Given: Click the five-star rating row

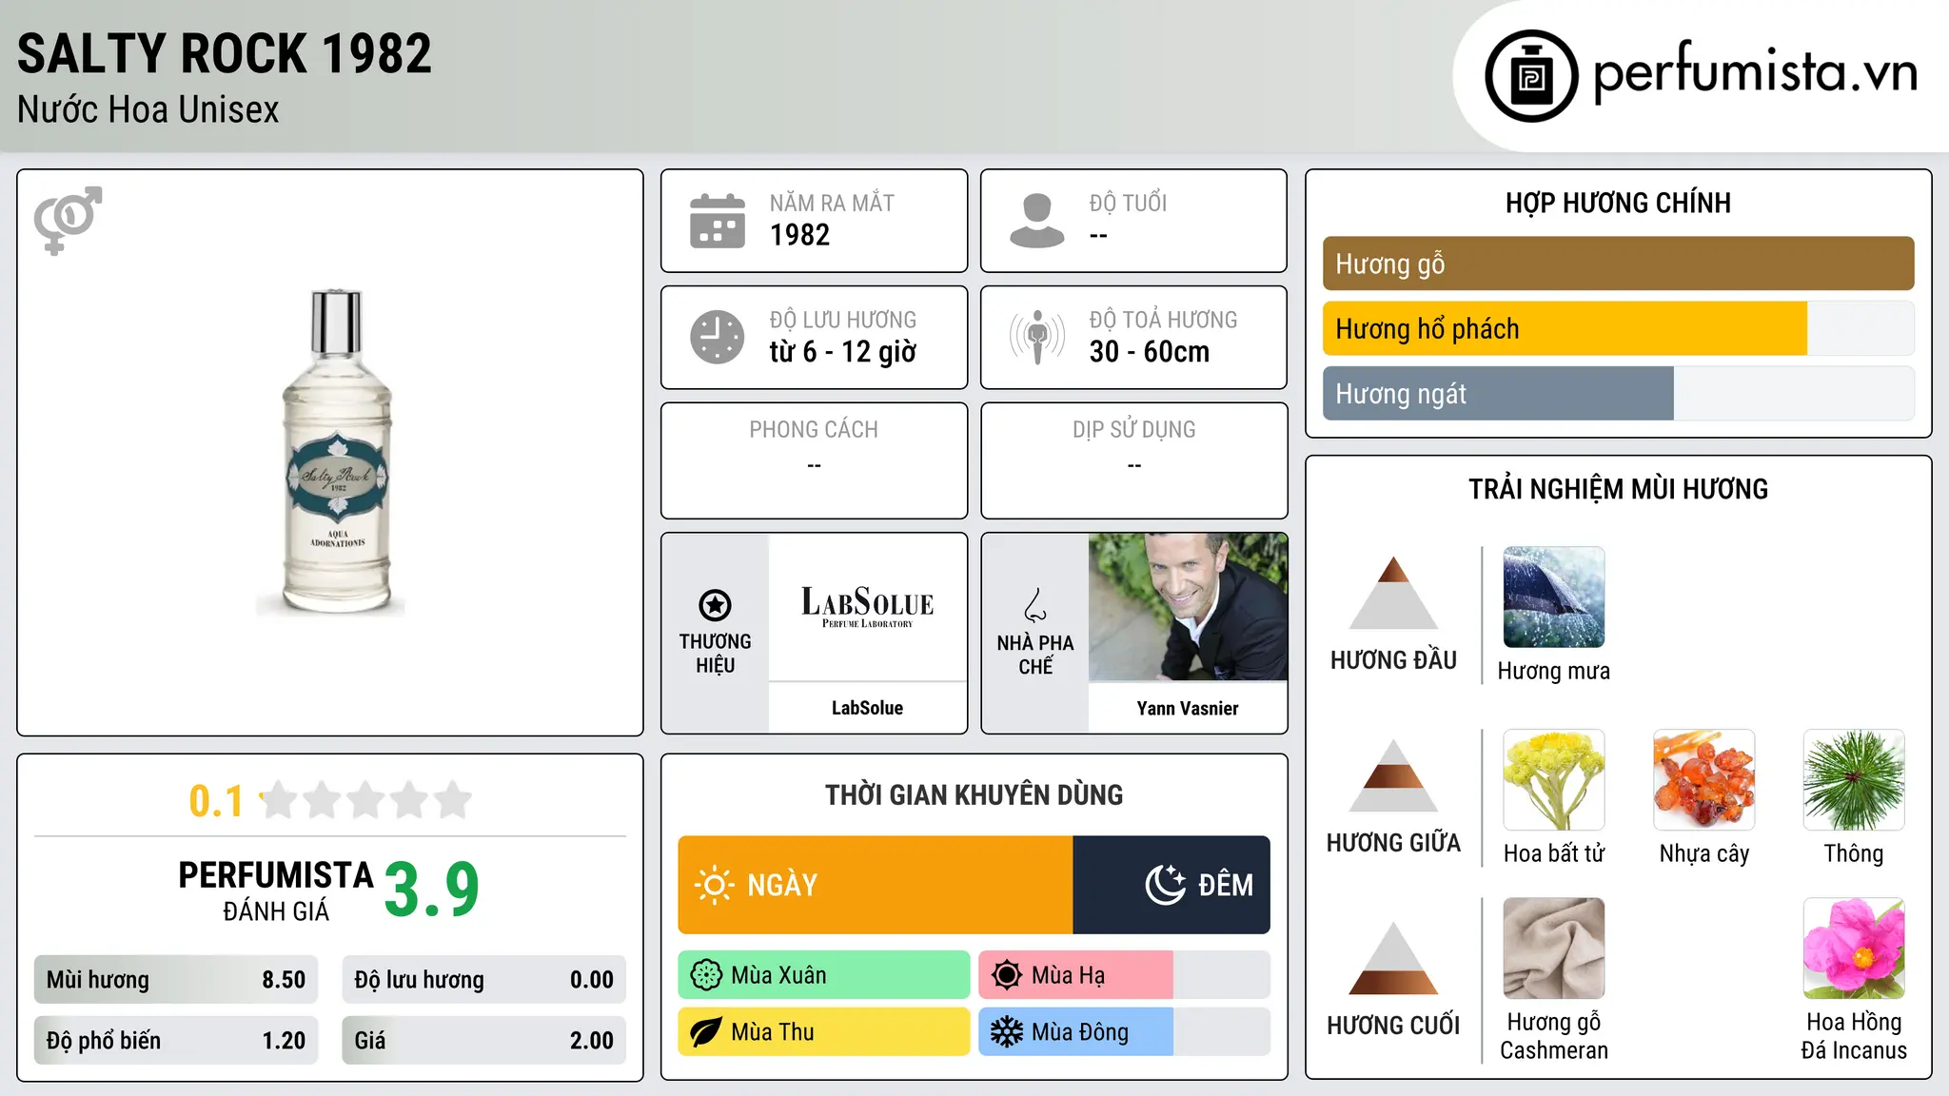Looking at the screenshot, I should [365, 800].
